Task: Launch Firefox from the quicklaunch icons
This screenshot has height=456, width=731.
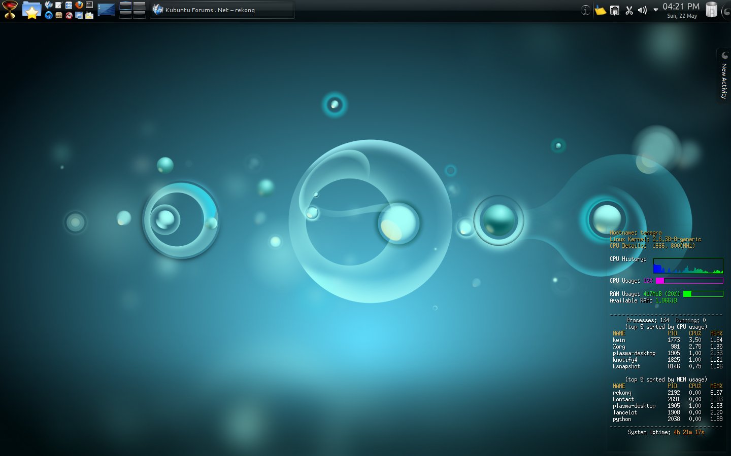Action: pos(79,5)
